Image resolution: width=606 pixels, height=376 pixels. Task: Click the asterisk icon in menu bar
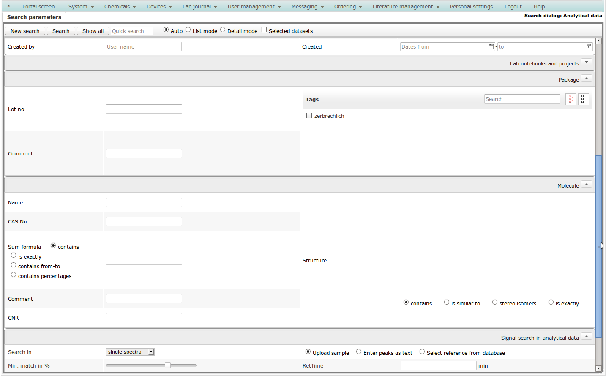pyautogui.click(x=9, y=7)
